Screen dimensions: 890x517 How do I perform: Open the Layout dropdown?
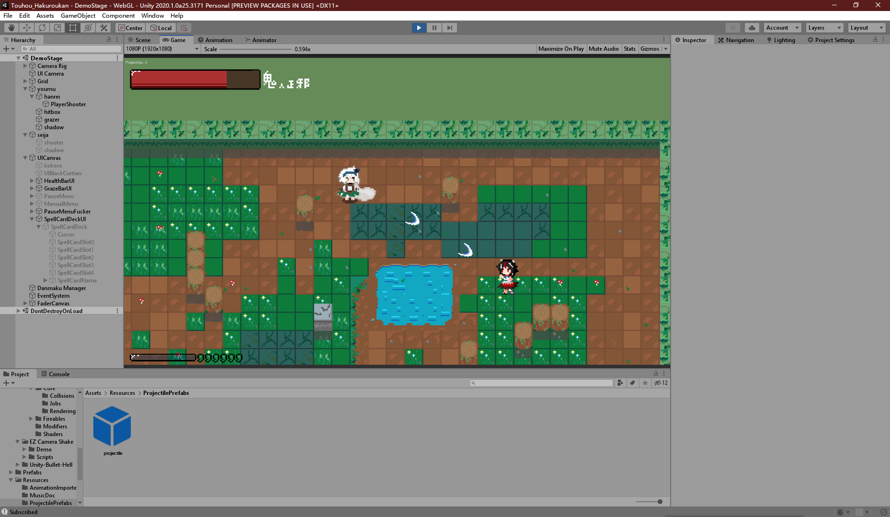click(866, 27)
